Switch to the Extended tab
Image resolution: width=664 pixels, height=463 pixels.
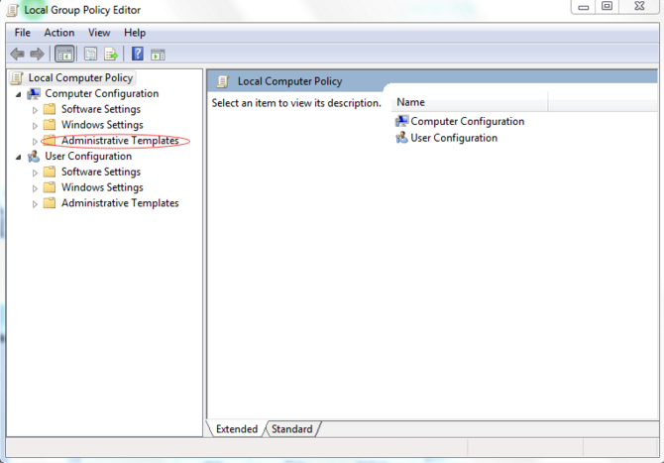pyautogui.click(x=237, y=429)
